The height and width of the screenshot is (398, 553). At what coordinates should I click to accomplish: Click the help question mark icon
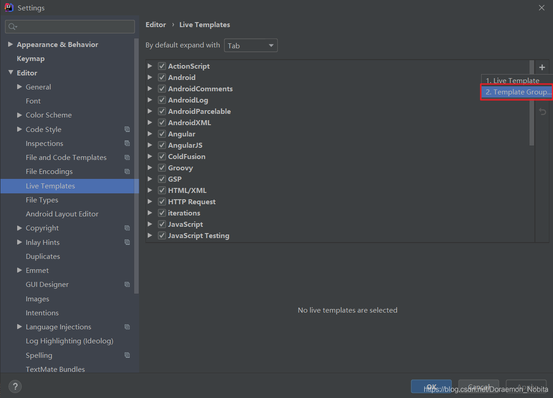[x=15, y=387]
